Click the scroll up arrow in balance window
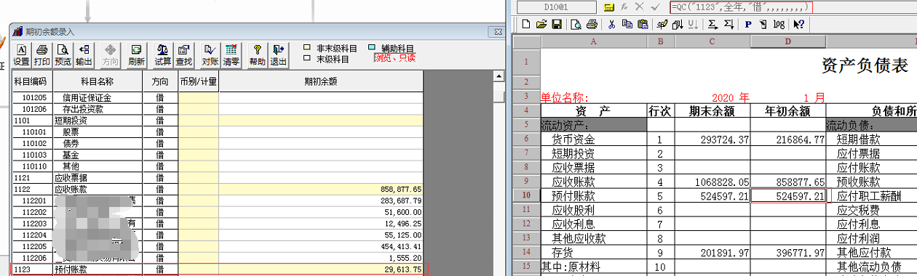 (499, 76)
